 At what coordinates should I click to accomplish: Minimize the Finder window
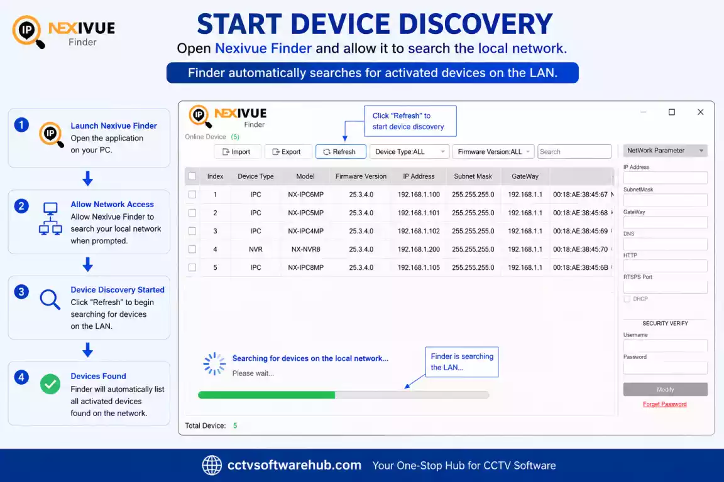point(643,112)
